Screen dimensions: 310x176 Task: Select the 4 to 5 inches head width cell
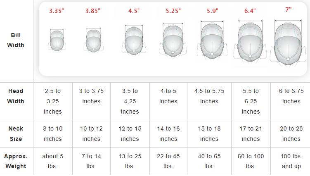(168, 101)
